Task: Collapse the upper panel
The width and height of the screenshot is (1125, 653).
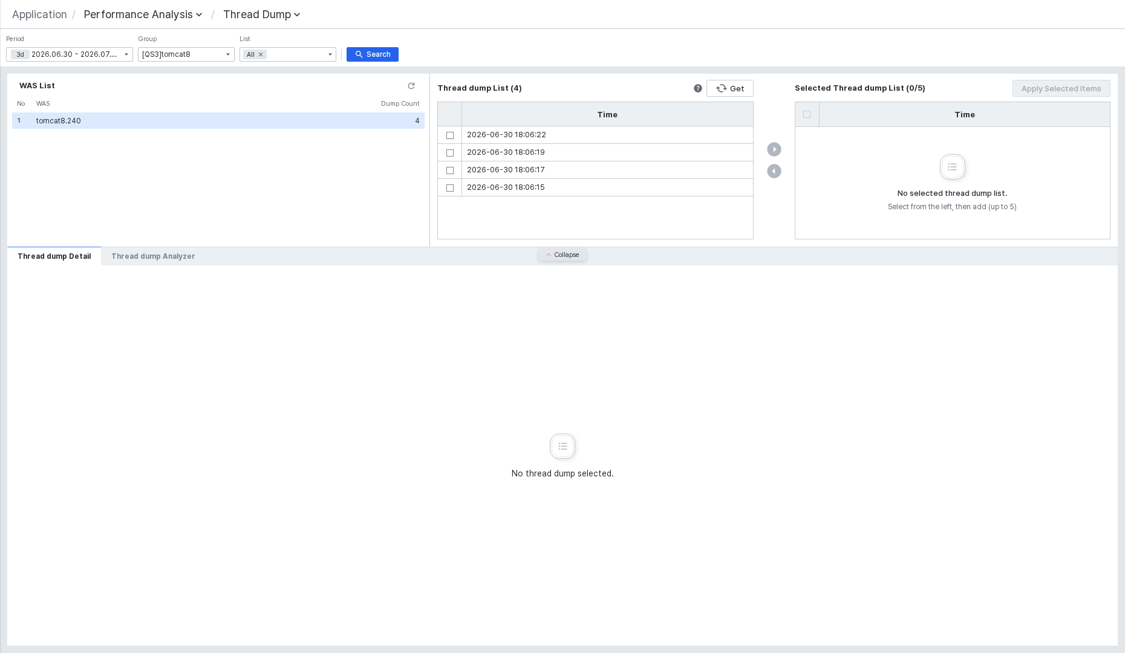Action: (562, 255)
